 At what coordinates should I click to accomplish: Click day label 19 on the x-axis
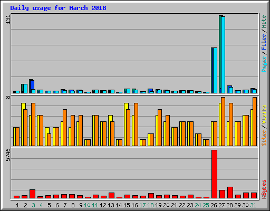click(158, 205)
